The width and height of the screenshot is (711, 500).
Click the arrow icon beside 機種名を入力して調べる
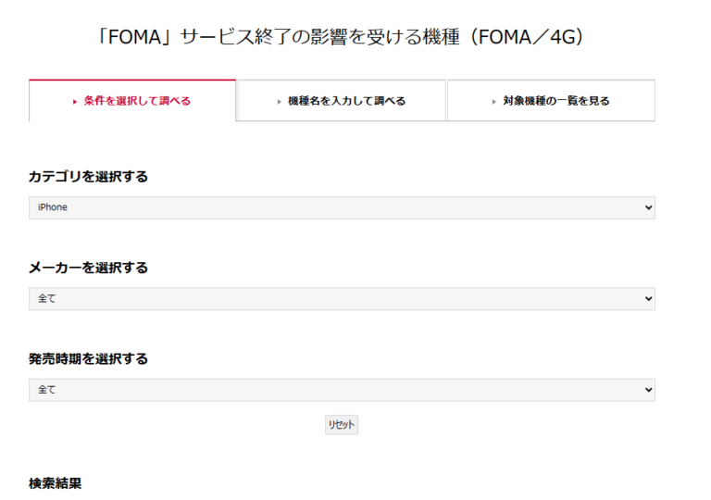pyautogui.click(x=280, y=102)
